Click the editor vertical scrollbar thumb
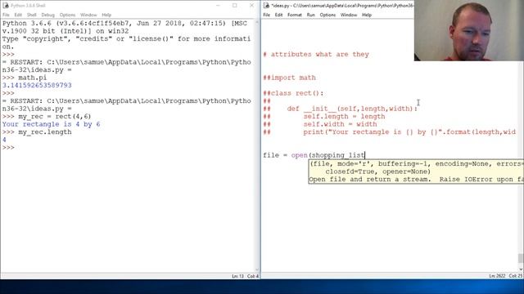The image size is (524, 294). 521,258
